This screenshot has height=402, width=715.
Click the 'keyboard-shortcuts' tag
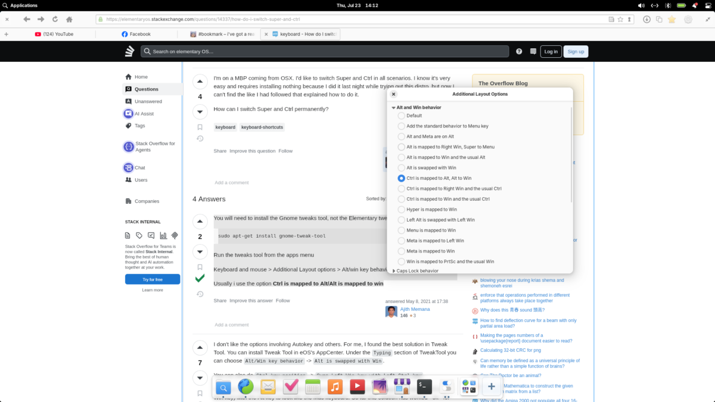pos(262,127)
